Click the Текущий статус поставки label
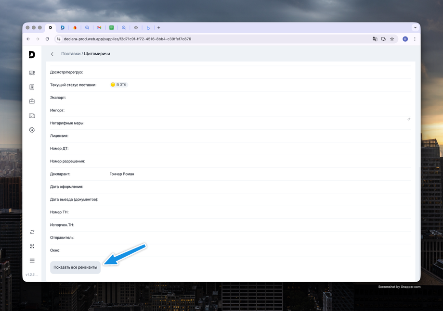Viewport: 443px width, 311px height. click(x=73, y=85)
